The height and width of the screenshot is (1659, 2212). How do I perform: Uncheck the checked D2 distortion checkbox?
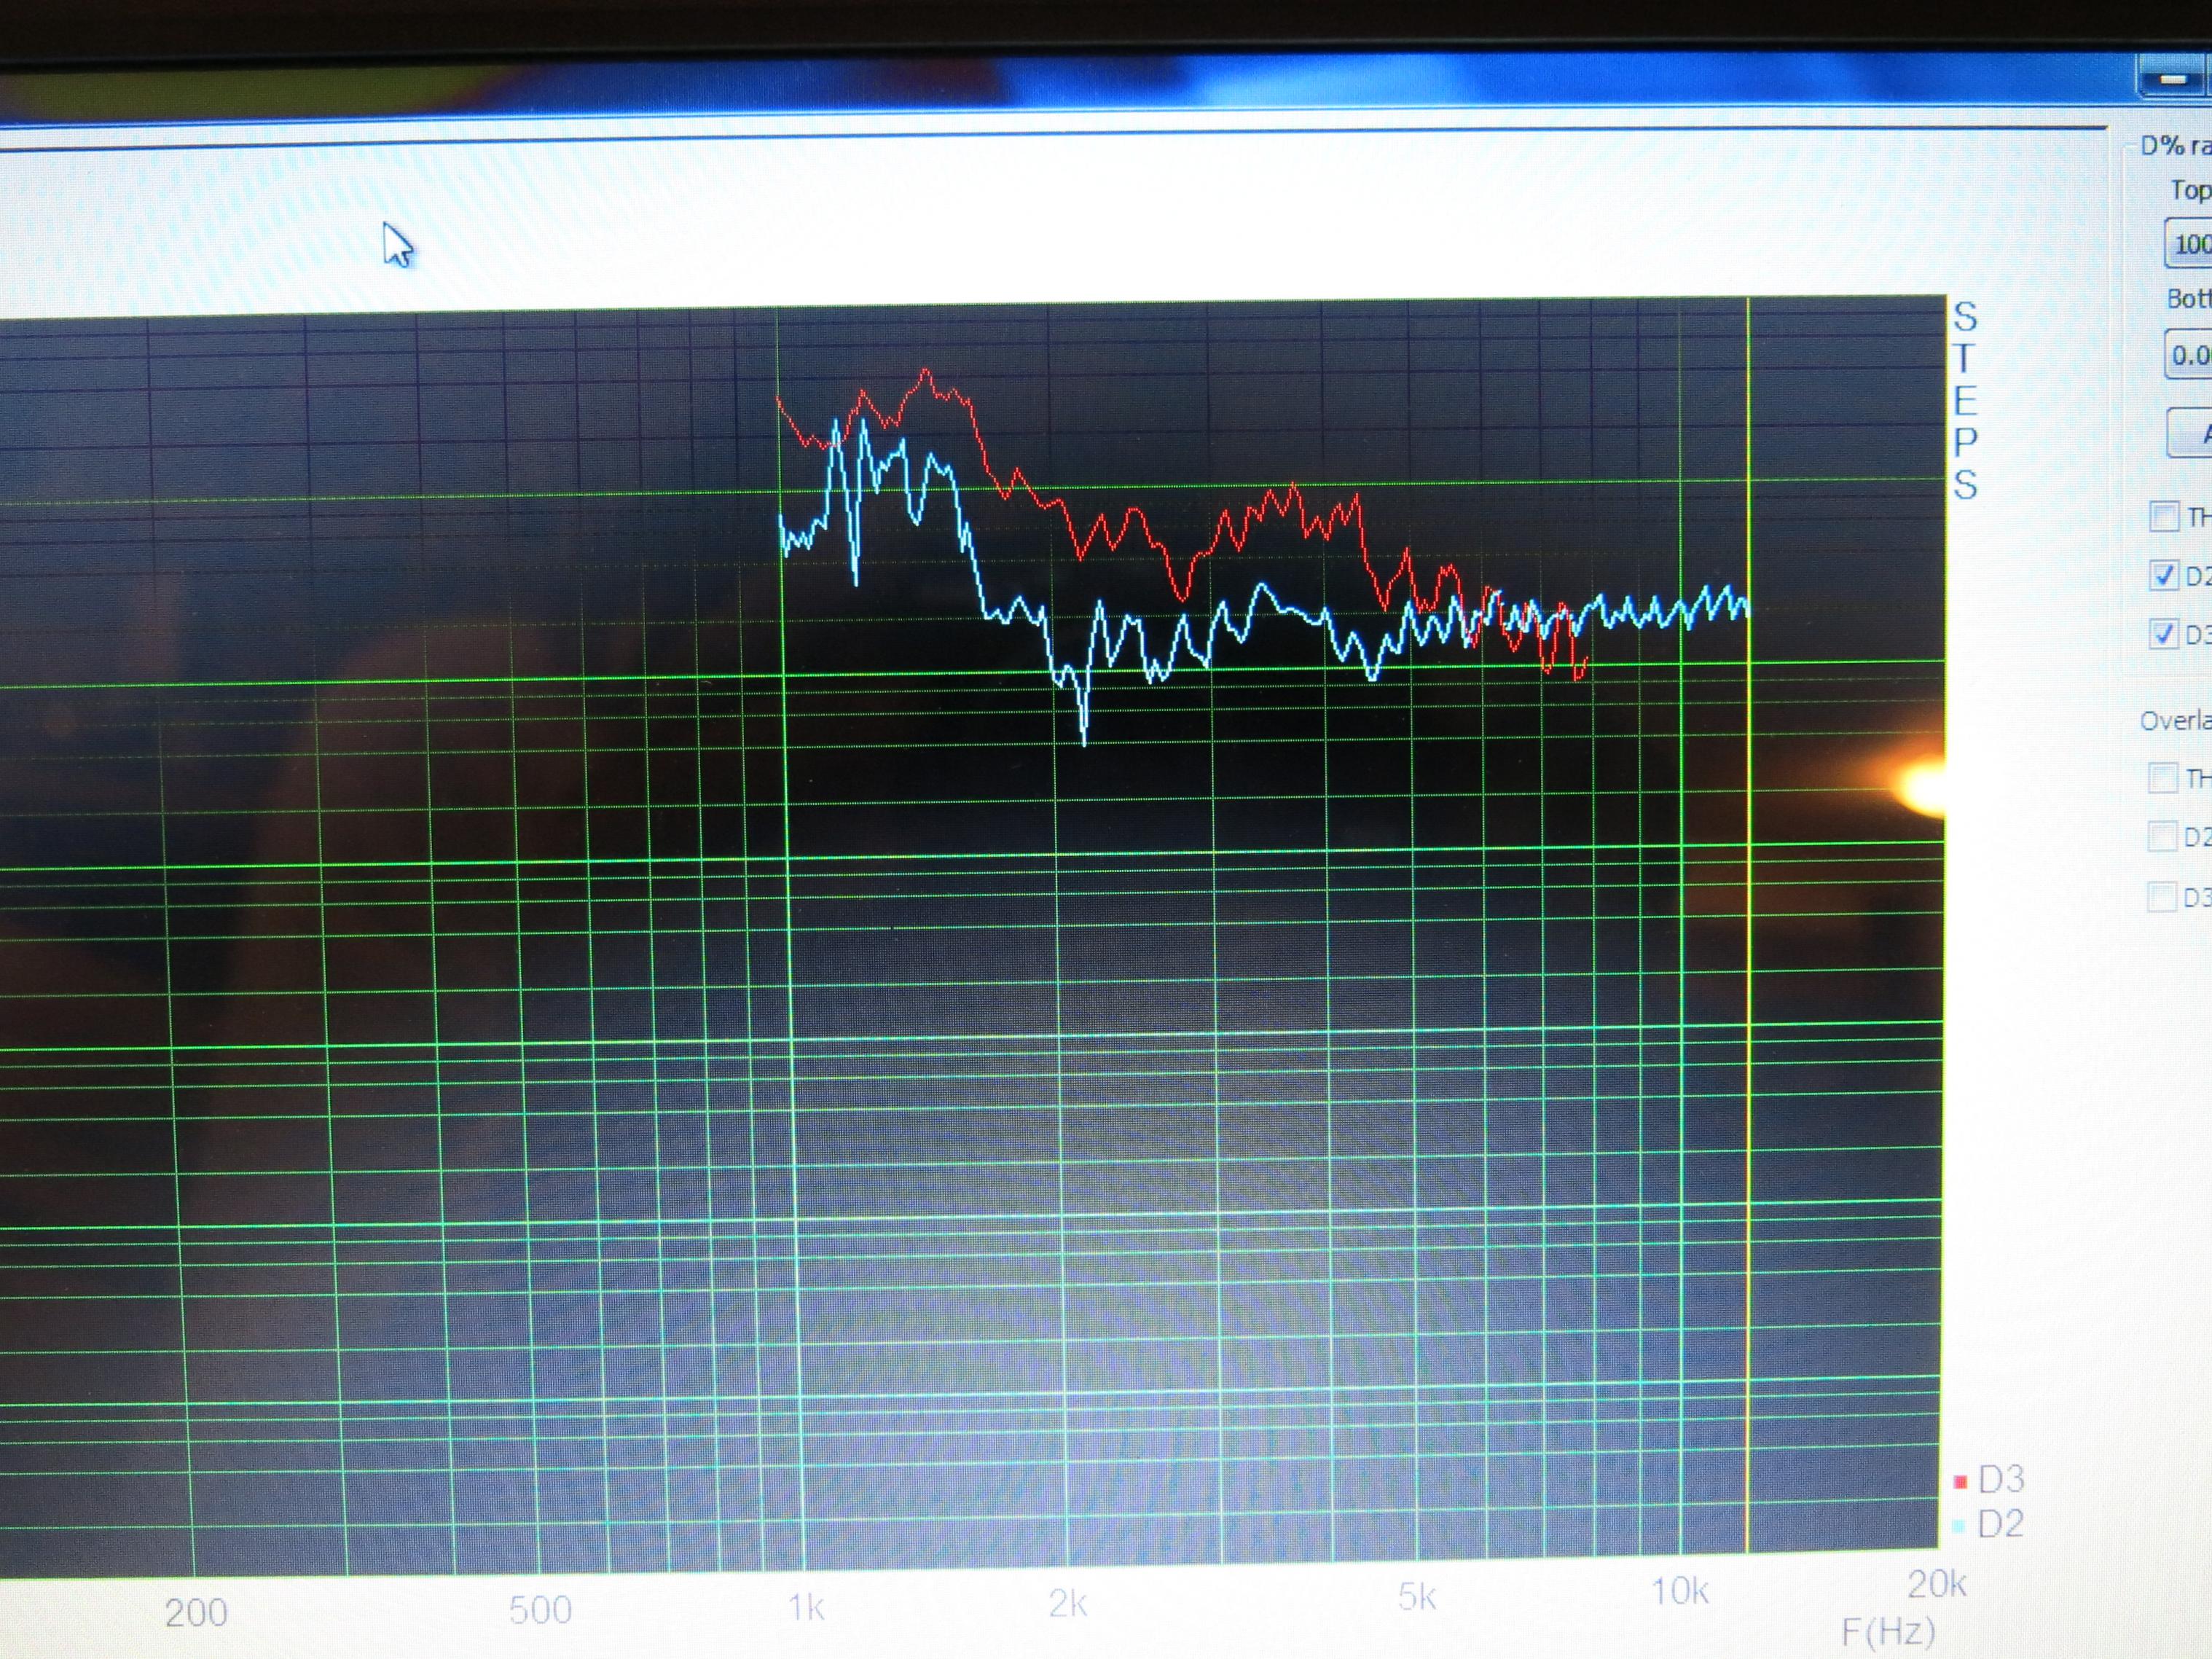[x=2164, y=575]
